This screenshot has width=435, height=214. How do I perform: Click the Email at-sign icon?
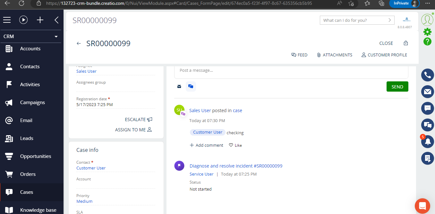click(x=9, y=120)
